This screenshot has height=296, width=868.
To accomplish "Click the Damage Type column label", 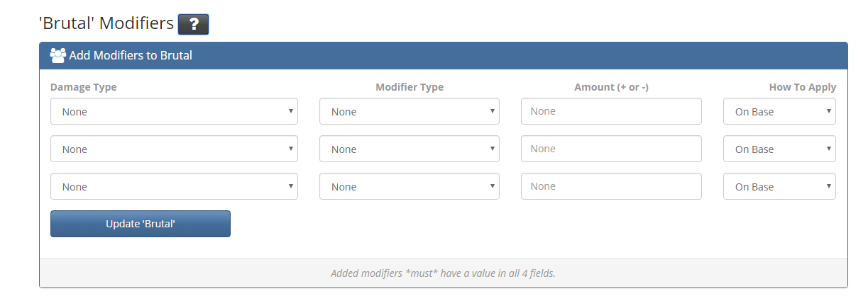I will point(84,87).
